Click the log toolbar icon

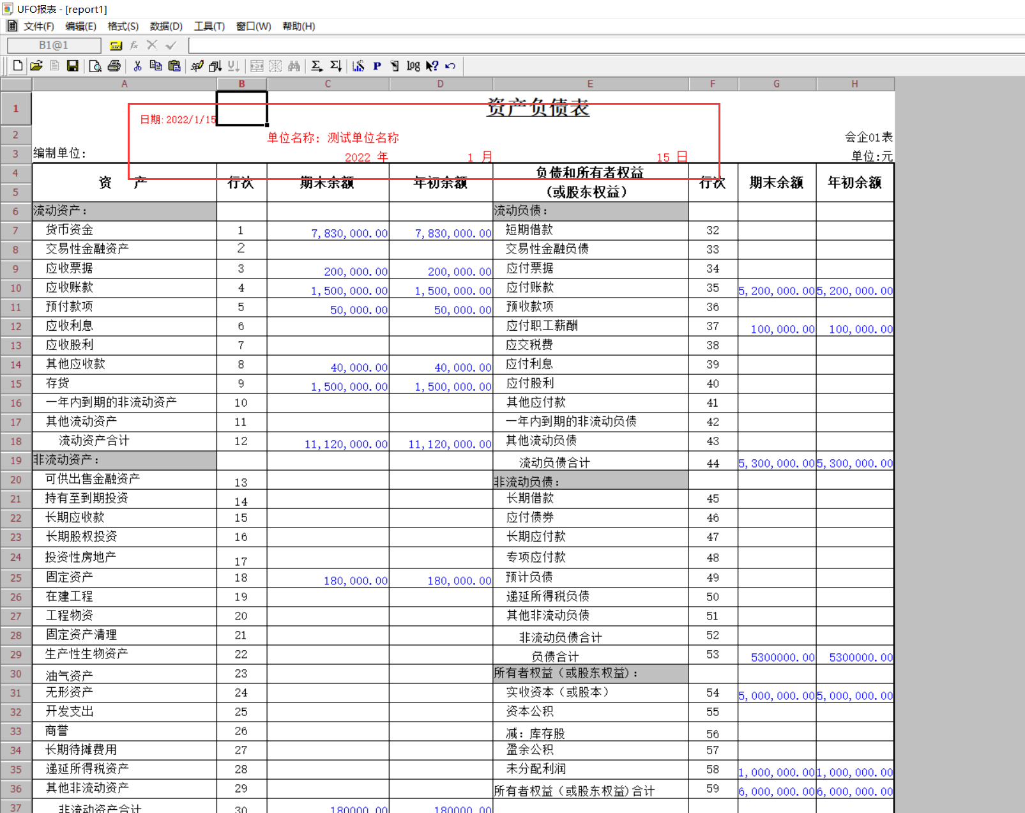tap(413, 66)
